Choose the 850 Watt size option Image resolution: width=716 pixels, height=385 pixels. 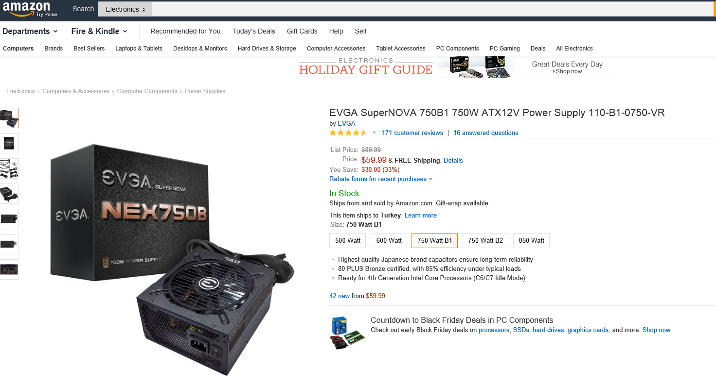[x=531, y=240]
